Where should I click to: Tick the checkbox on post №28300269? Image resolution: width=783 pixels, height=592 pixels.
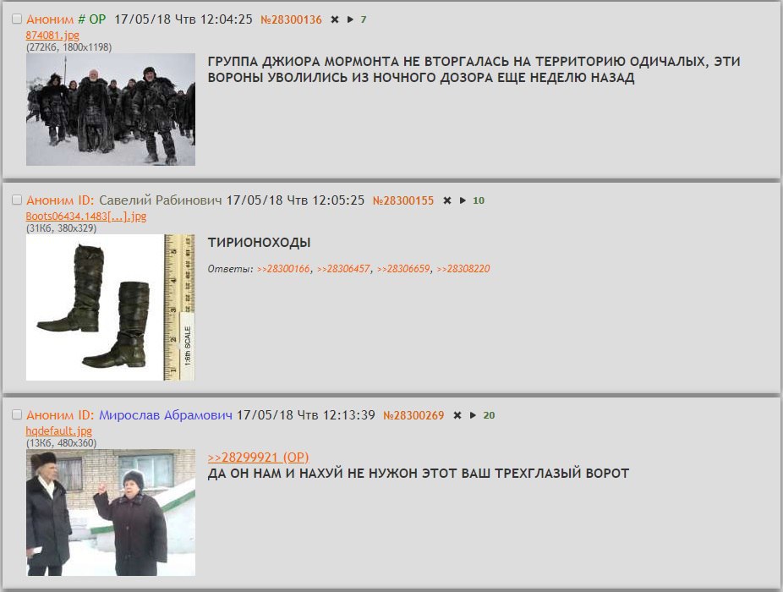[17, 414]
